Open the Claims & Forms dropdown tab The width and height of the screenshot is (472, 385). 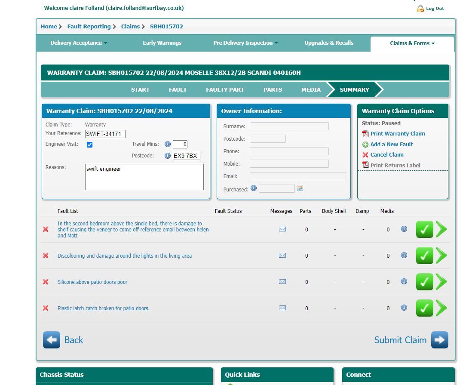tap(412, 43)
